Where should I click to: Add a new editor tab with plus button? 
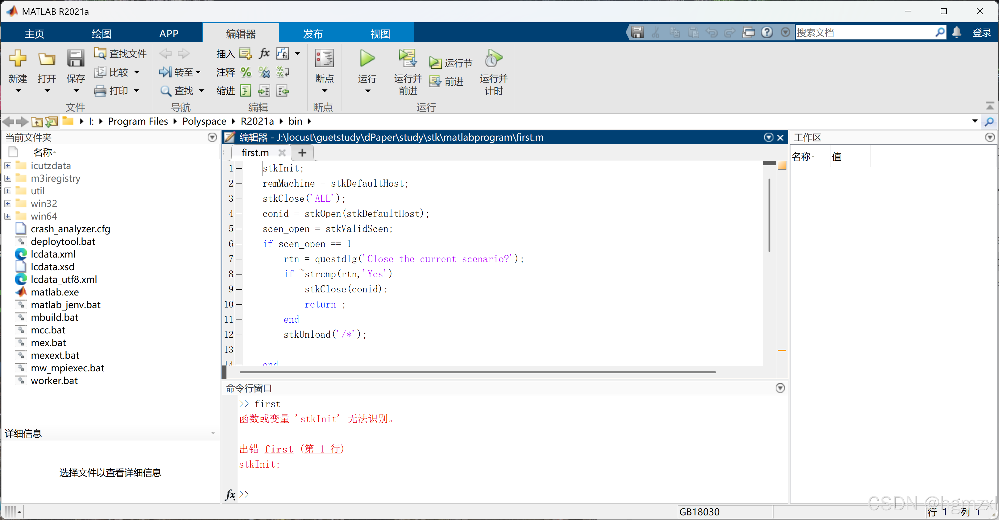pyautogui.click(x=302, y=153)
